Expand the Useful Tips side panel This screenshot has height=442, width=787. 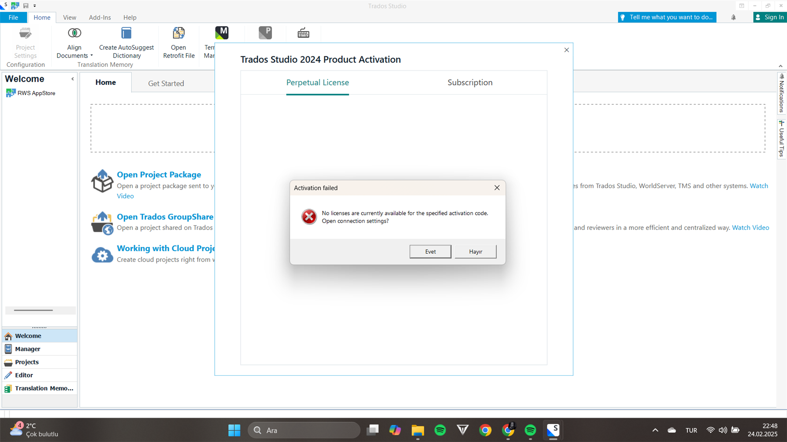tap(782, 139)
